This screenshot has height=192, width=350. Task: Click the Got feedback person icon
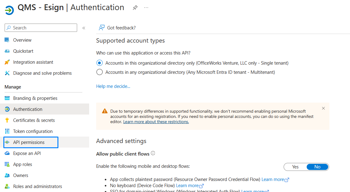pyautogui.click(x=102, y=28)
